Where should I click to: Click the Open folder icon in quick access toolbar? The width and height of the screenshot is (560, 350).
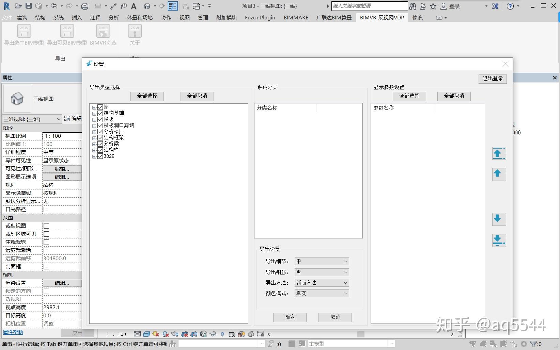coord(18,6)
